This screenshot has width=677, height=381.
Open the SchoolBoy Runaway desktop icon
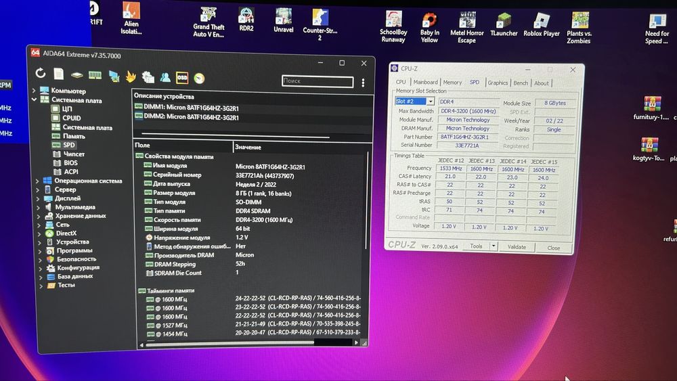(393, 27)
